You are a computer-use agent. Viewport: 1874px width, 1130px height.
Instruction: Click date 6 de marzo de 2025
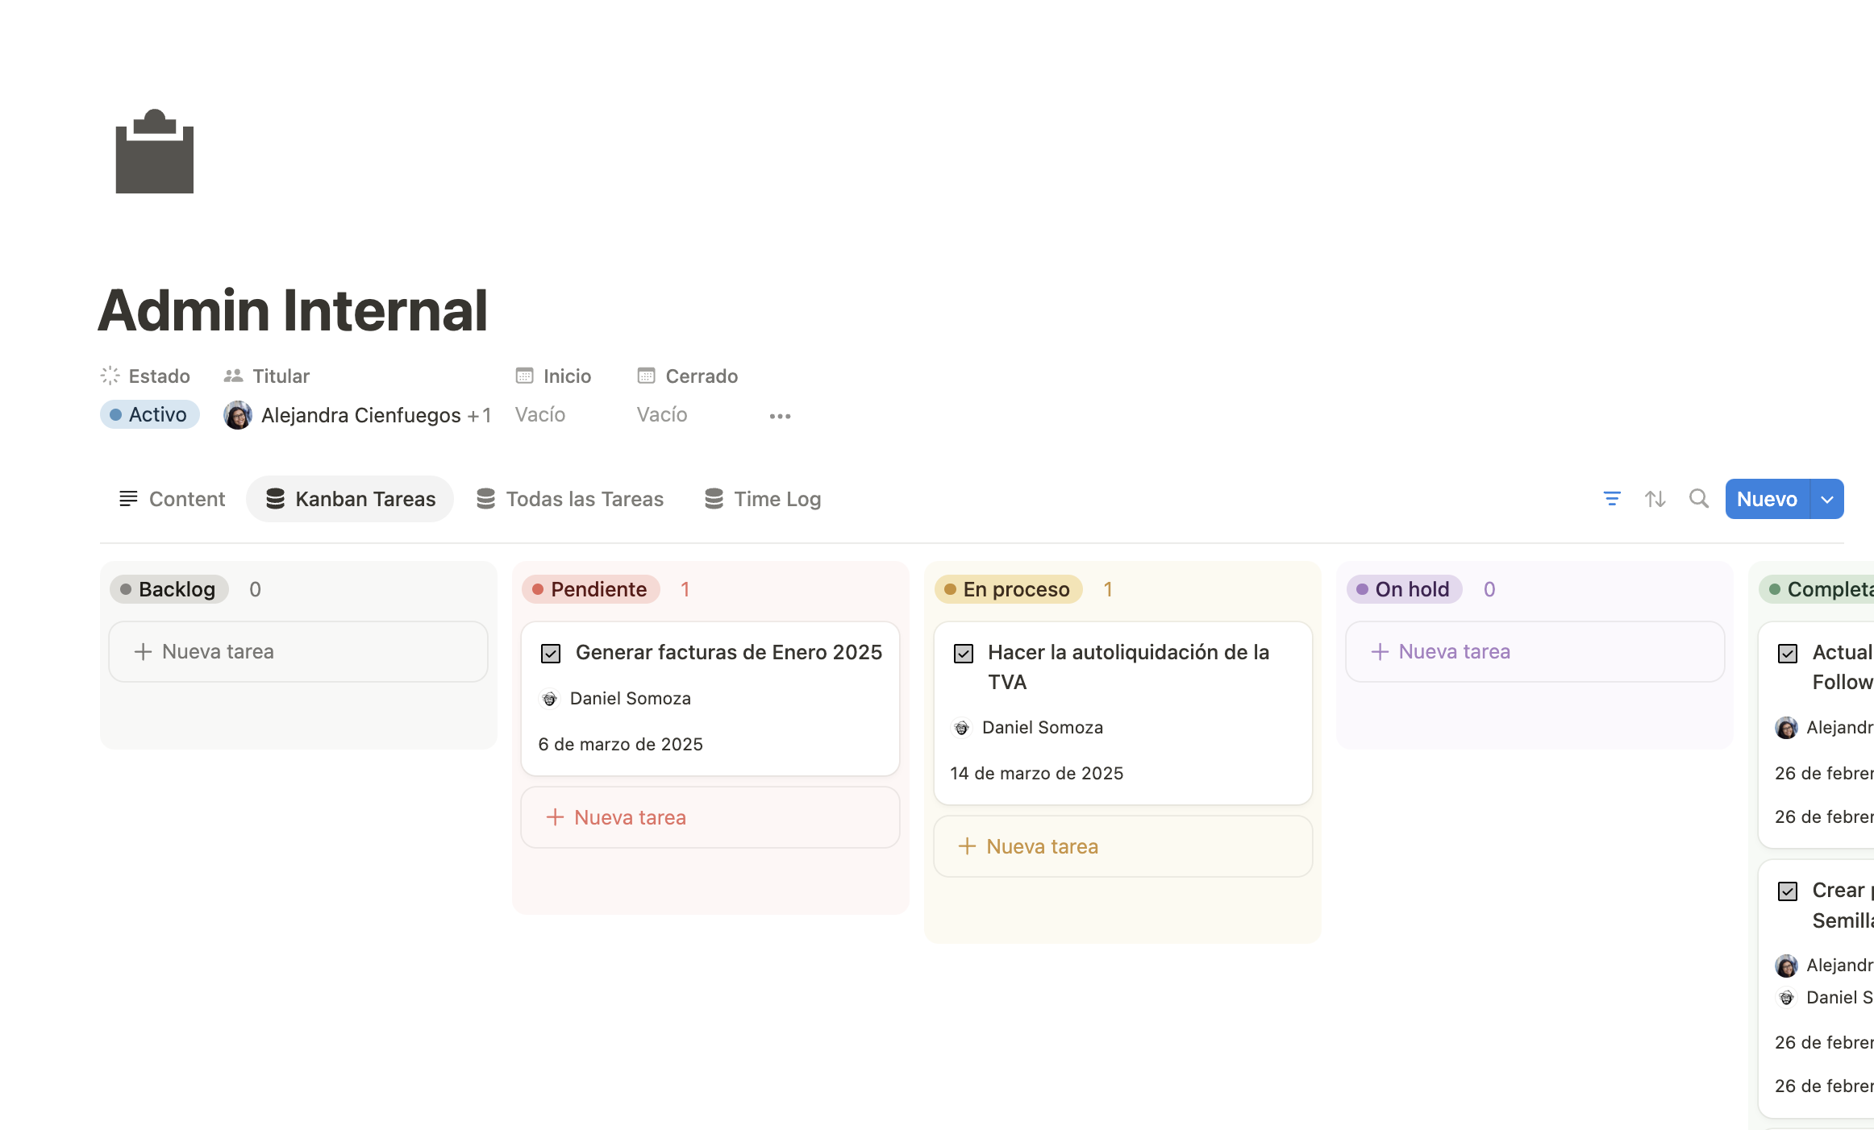point(620,744)
